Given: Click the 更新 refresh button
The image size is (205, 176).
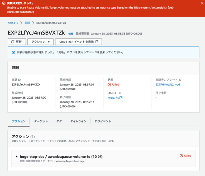Looking at the screenshot, I should (17, 42).
